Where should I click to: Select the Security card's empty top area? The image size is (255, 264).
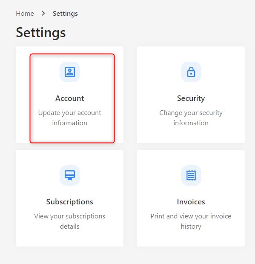pyautogui.click(x=191, y=54)
